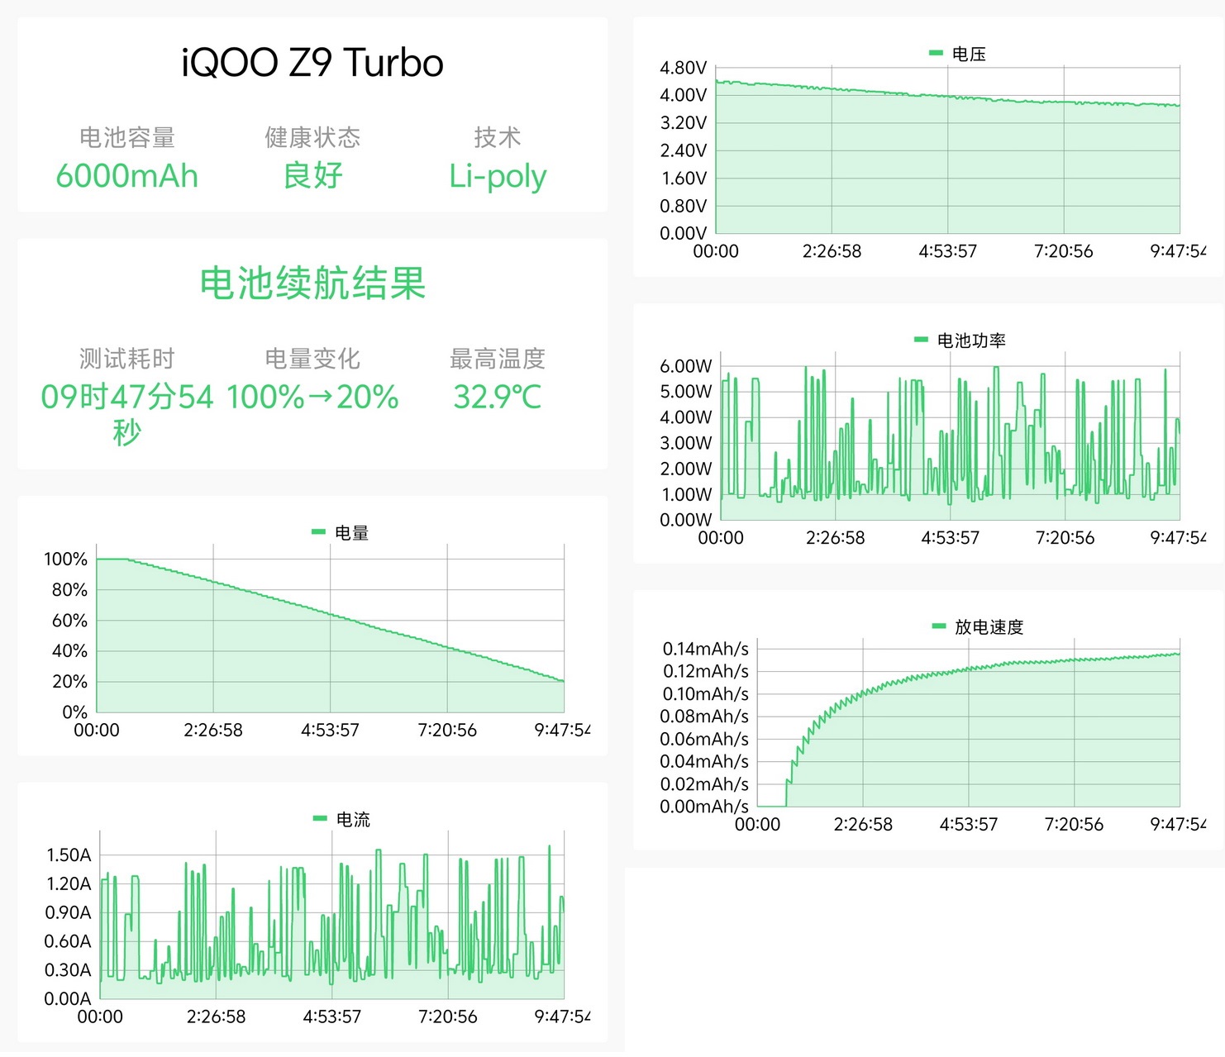Select the 良好 health status value

click(x=312, y=175)
